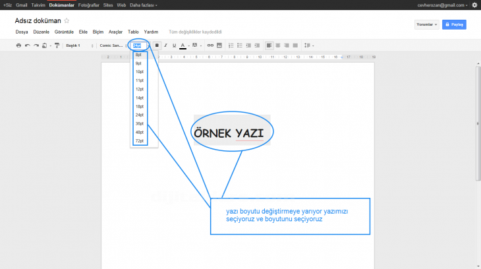This screenshot has height=269, width=481.
Task: Click the print icon in toolbar
Action: point(18,45)
